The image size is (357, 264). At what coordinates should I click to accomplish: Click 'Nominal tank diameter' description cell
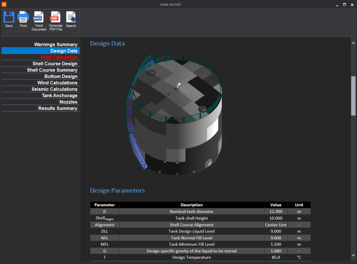coord(192,211)
